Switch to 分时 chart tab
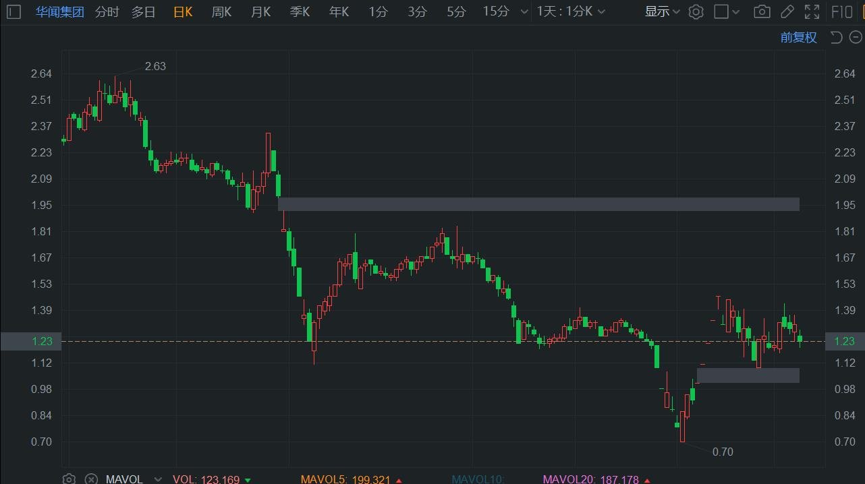 (x=107, y=11)
